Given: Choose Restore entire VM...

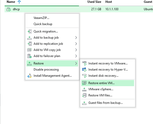Looking at the screenshot, I should (x=108, y=83).
